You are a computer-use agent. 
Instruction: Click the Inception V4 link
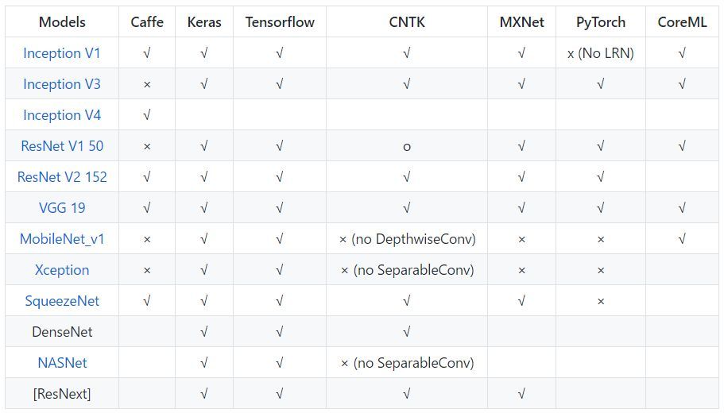(x=62, y=115)
